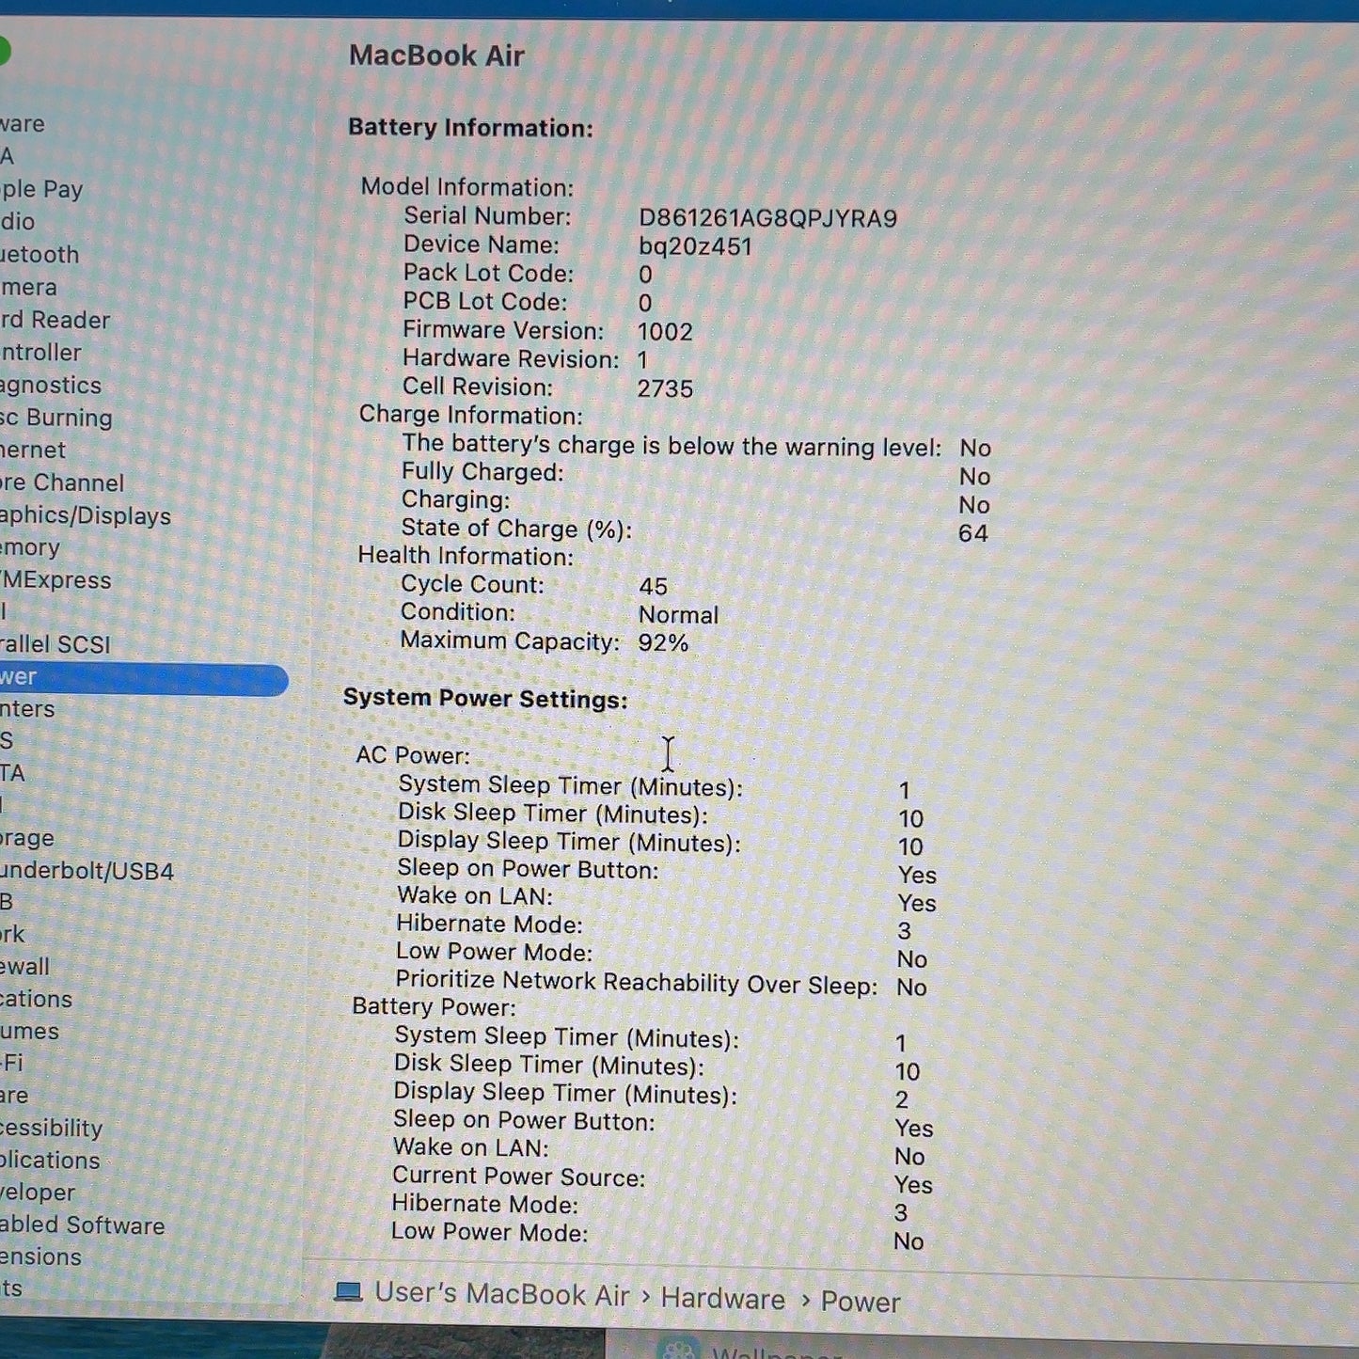Click Hardware Revision value 1
Screen dimensions: 1359x1359
point(643,360)
